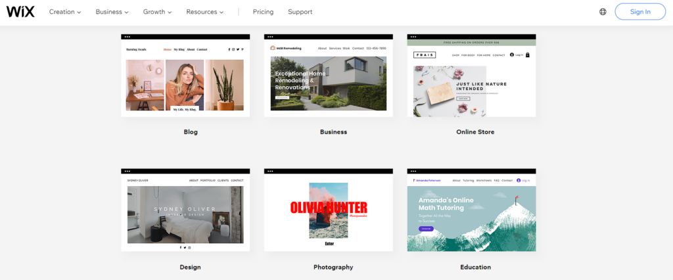Open the Growth dropdown menu
This screenshot has width=673, height=280.
pos(158,12)
